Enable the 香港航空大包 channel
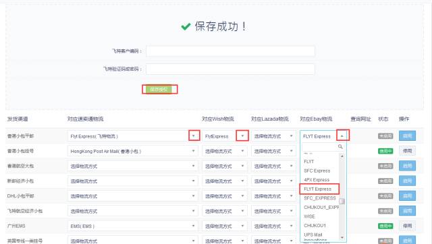The height and width of the screenshot is (244, 432). 407,166
